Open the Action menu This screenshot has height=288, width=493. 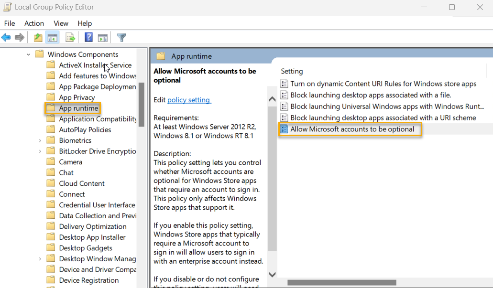(34, 23)
